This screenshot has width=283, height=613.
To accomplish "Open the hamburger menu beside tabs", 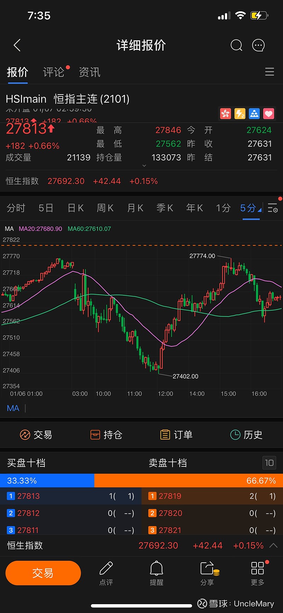I will click(x=270, y=72).
